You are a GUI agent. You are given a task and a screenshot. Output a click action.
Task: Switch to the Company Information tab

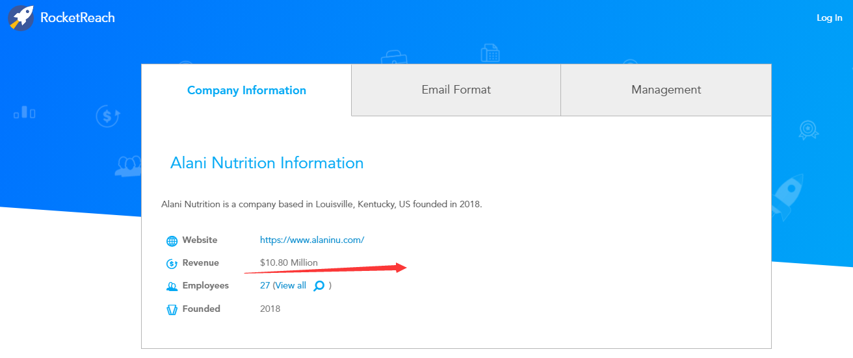click(x=246, y=90)
